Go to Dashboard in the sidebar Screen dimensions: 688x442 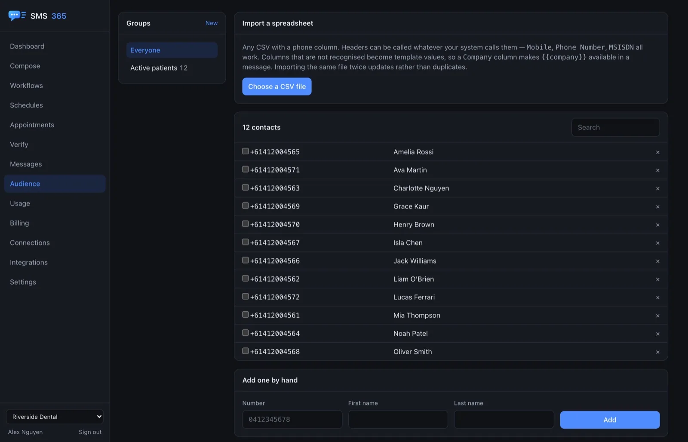pos(55,46)
